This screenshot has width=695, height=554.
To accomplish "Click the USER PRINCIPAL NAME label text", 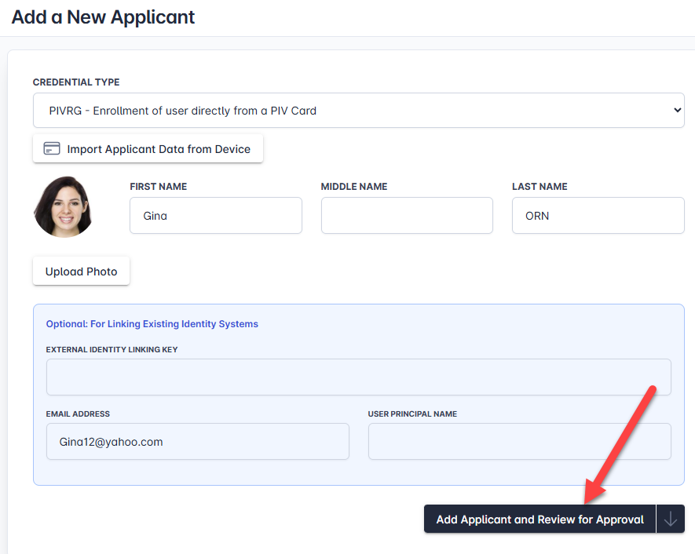I will [x=412, y=414].
